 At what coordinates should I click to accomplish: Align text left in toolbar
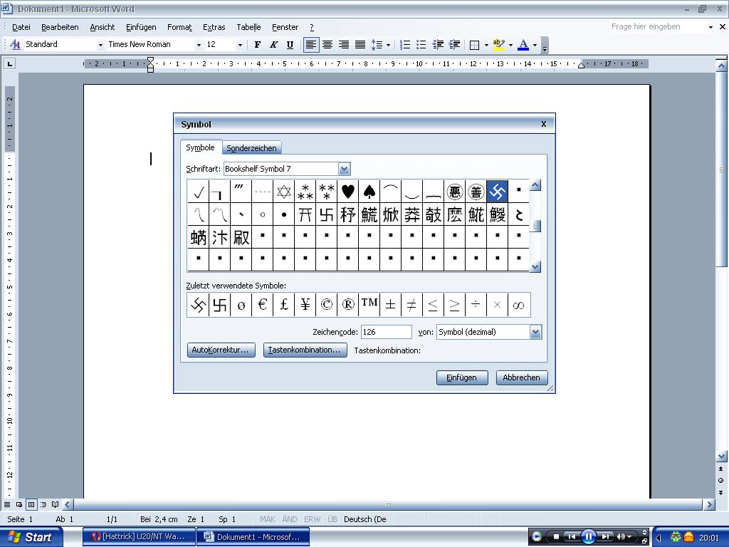pyautogui.click(x=311, y=45)
